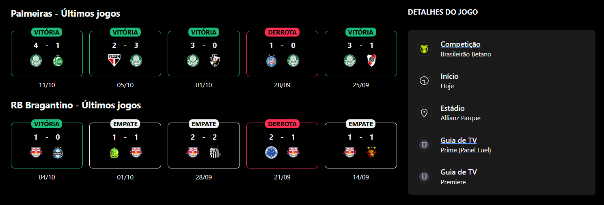Image resolution: width=604 pixels, height=205 pixels.
Task: Click the yellow Mirassol crest
Action: [x=114, y=153]
